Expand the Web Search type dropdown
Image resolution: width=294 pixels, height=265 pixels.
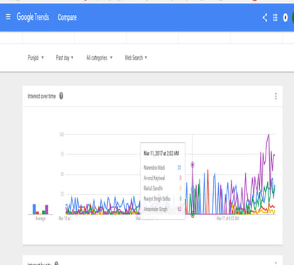[x=136, y=58]
